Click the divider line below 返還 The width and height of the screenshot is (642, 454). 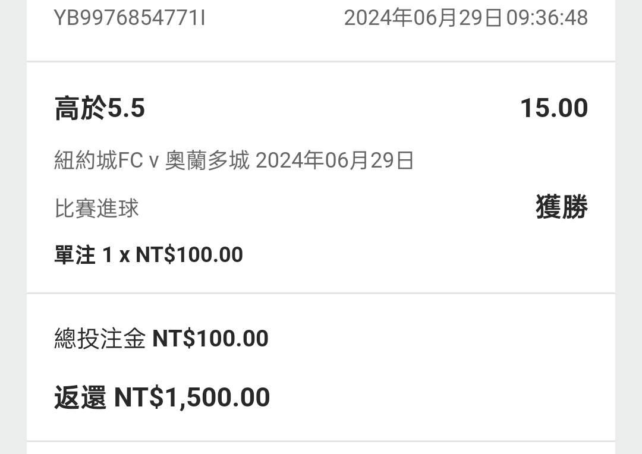tap(321, 441)
